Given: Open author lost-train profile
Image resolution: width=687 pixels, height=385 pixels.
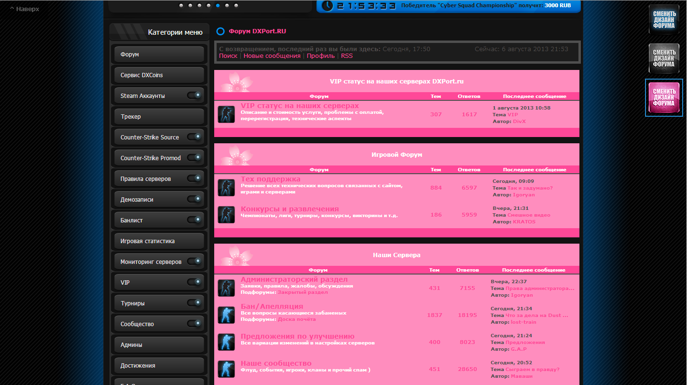Looking at the screenshot, I should [524, 322].
